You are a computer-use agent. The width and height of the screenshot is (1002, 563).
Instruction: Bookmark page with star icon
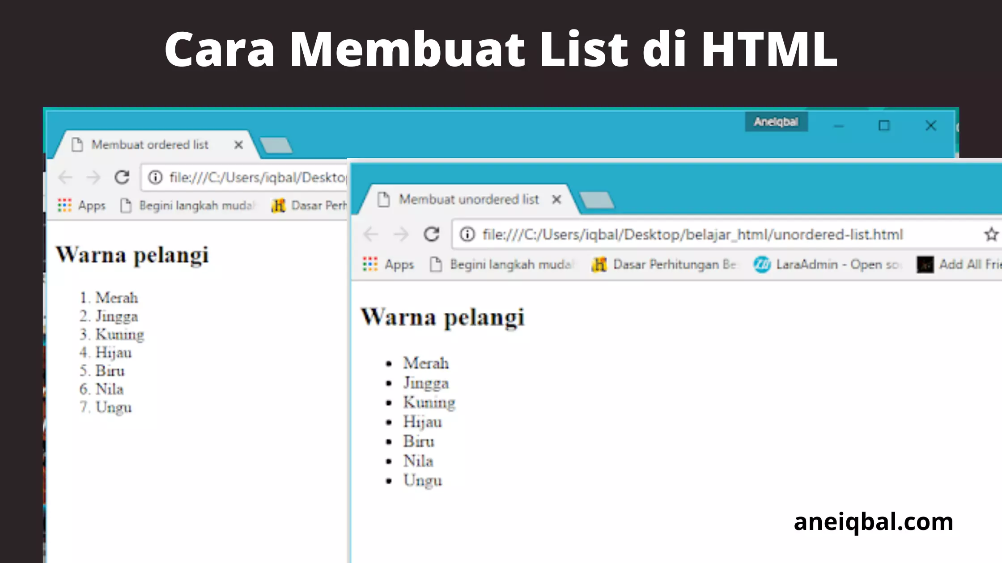point(991,234)
